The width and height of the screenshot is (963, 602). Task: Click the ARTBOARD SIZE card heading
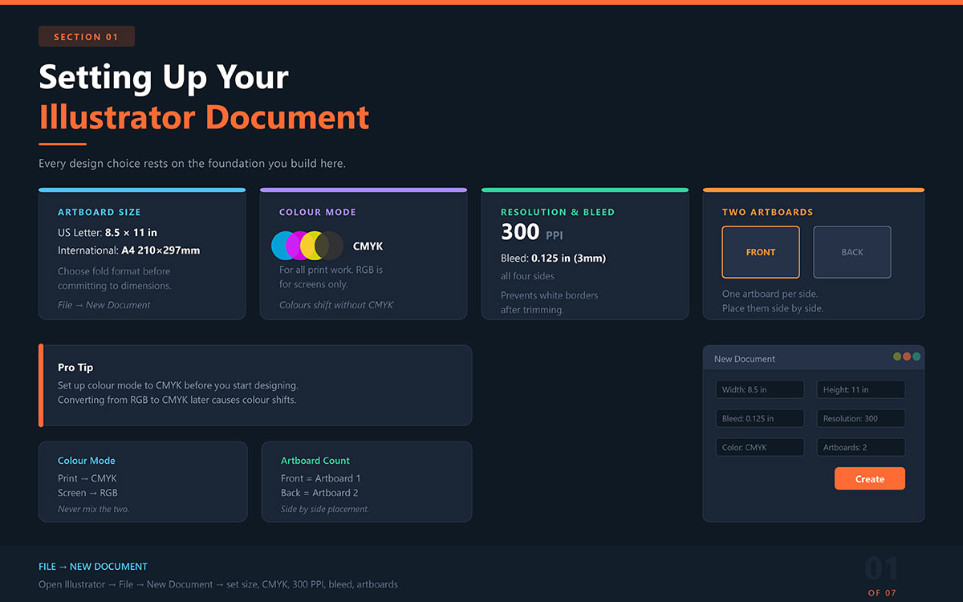(x=100, y=212)
